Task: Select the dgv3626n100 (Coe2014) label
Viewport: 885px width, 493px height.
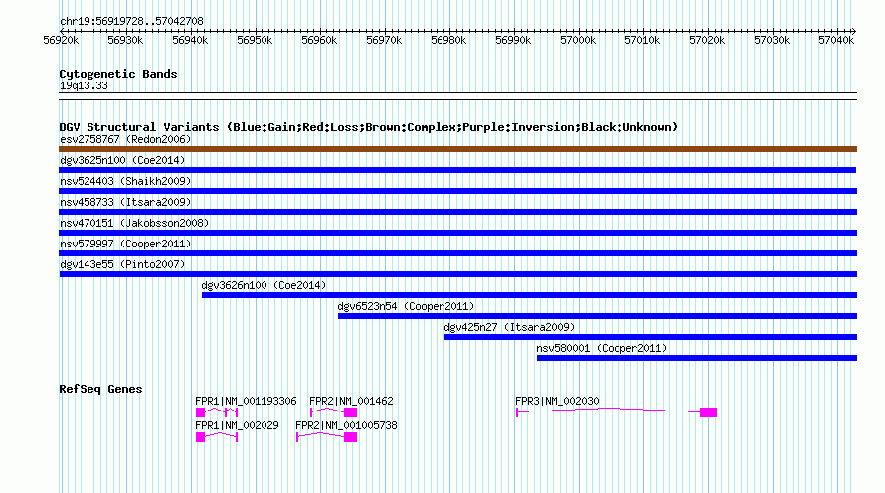Action: [x=264, y=285]
